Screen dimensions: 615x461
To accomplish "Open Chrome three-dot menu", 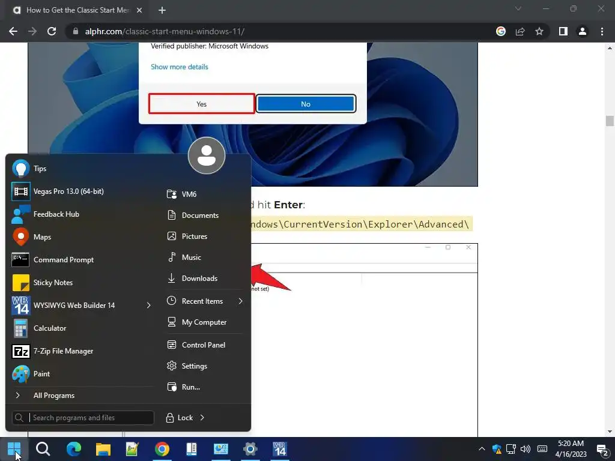I will (602, 31).
